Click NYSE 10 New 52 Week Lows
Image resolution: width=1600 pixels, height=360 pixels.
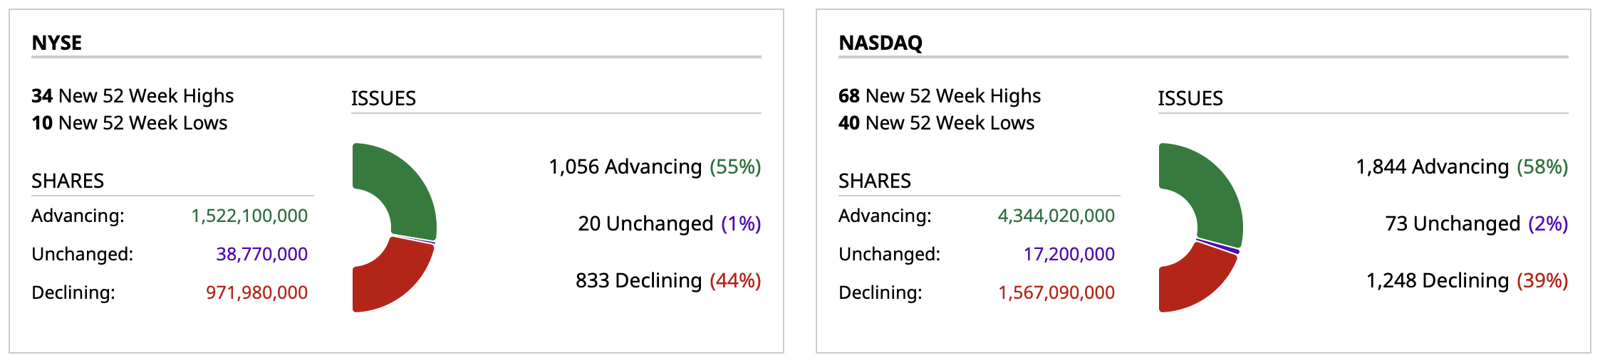[x=130, y=123]
